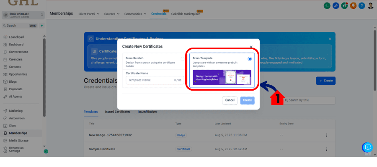Image resolution: width=377 pixels, height=167 pixels.
Task: Open Settings gear in sidebar
Action: pyautogui.click(x=5, y=151)
